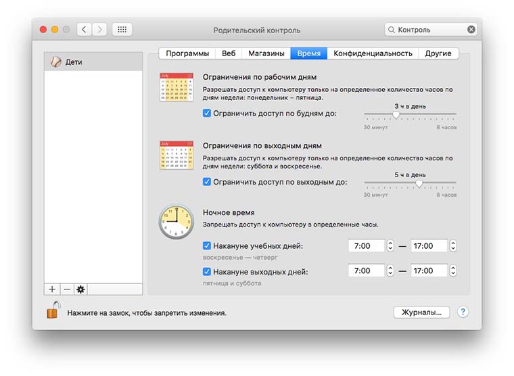Select the Время tab
This screenshot has width=514, height=376.
click(309, 53)
